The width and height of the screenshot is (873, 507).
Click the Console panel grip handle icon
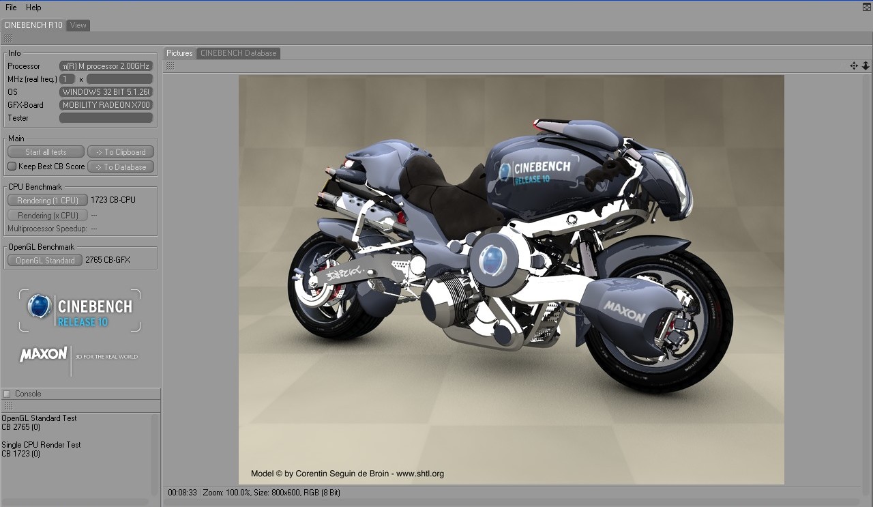point(8,406)
